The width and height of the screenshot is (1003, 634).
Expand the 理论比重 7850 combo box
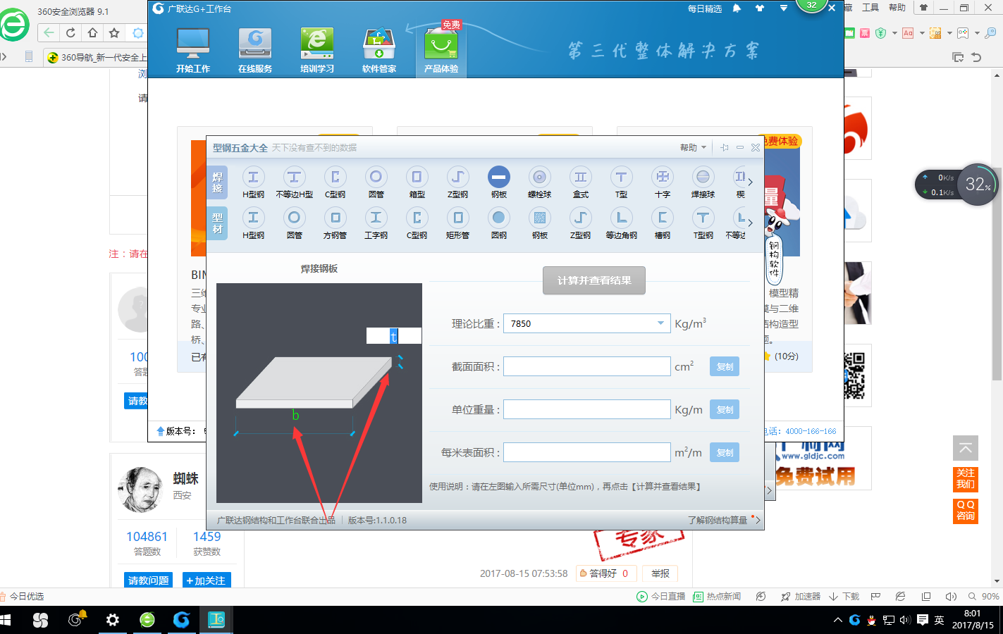tap(660, 323)
